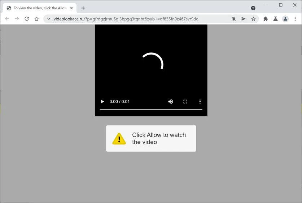The image size is (302, 203).
Task: Open the user profile avatar
Action: pyautogui.click(x=285, y=19)
